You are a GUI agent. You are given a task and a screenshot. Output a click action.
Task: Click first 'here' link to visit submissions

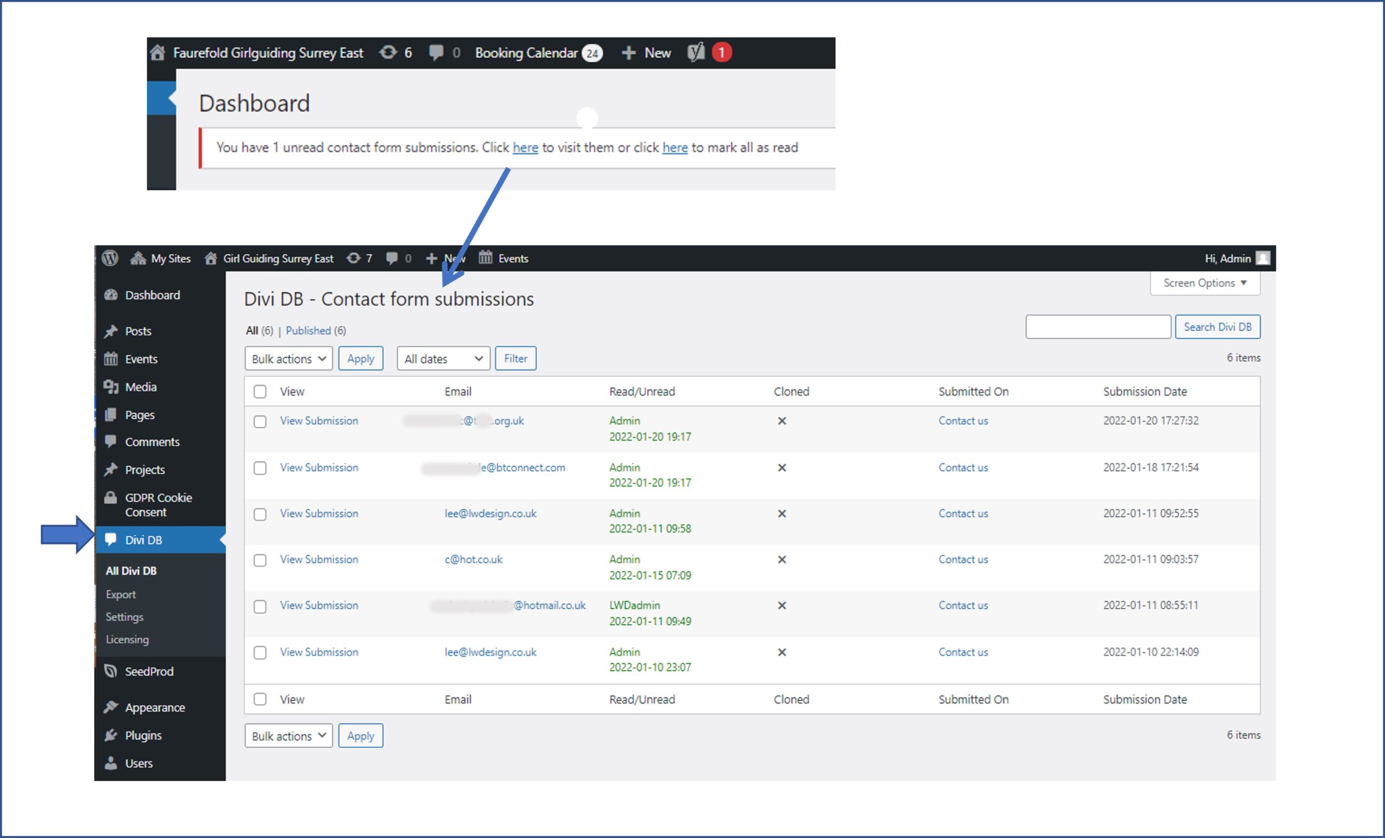[525, 147]
